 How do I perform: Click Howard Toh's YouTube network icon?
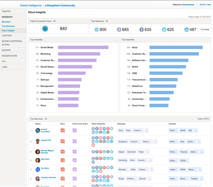tap(93, 145)
